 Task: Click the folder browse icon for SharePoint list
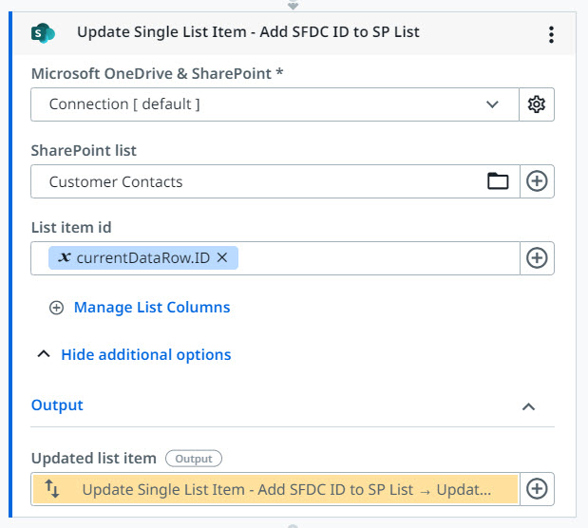tap(498, 181)
